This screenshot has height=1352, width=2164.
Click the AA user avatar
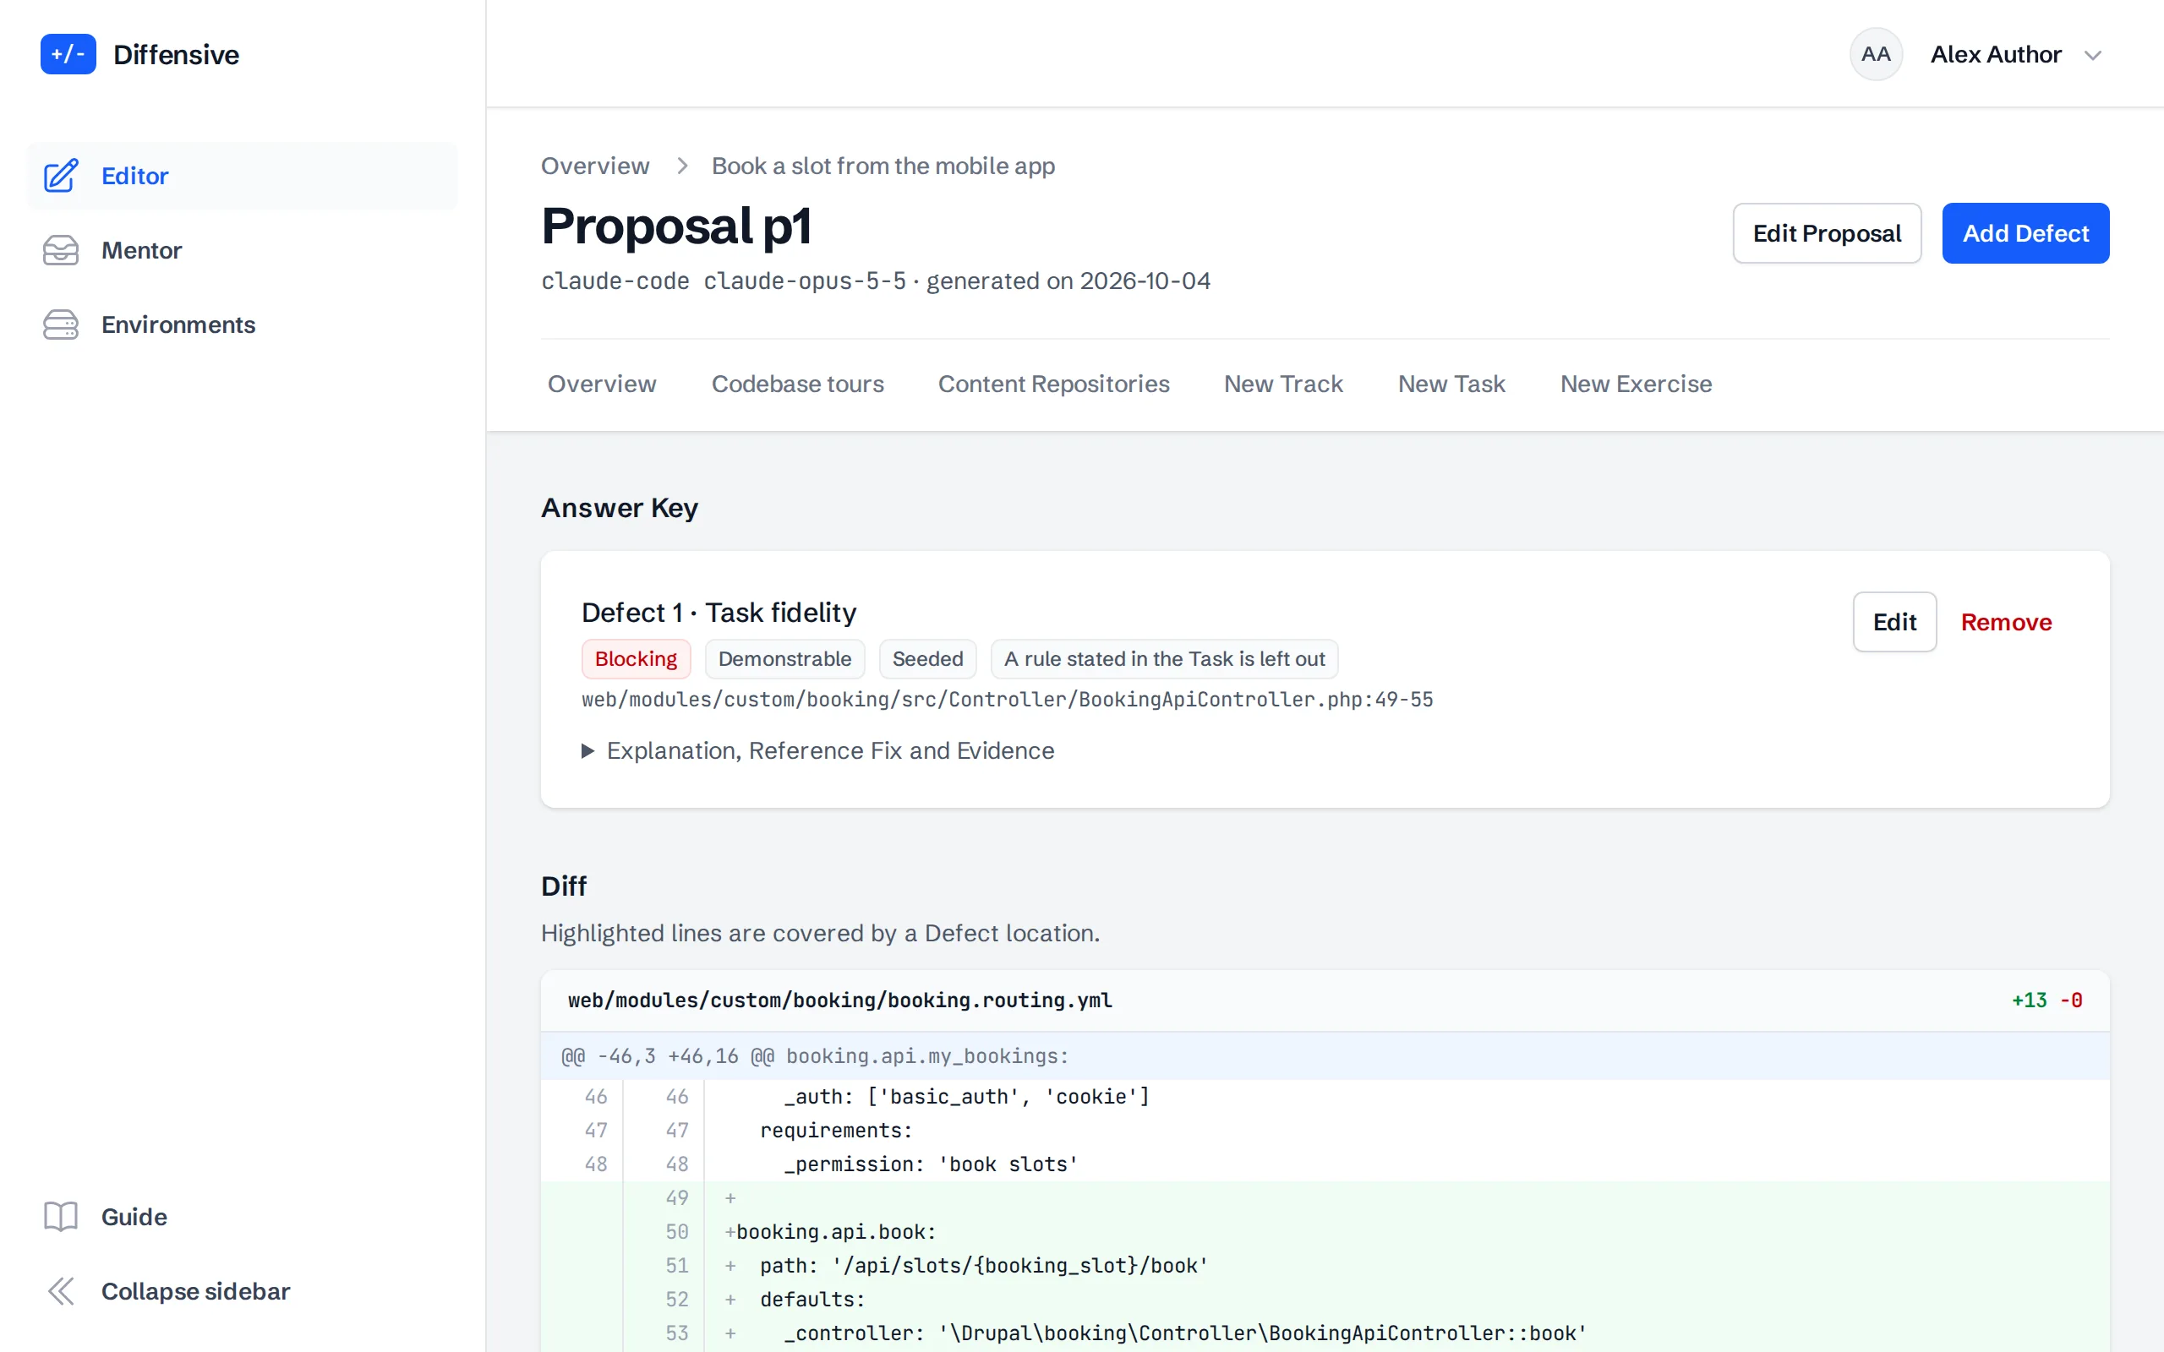point(1875,55)
